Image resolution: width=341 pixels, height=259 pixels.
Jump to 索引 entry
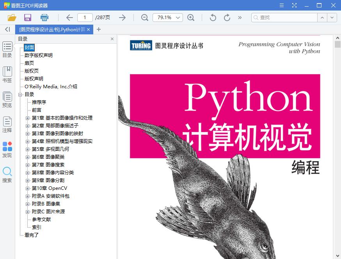point(37,227)
